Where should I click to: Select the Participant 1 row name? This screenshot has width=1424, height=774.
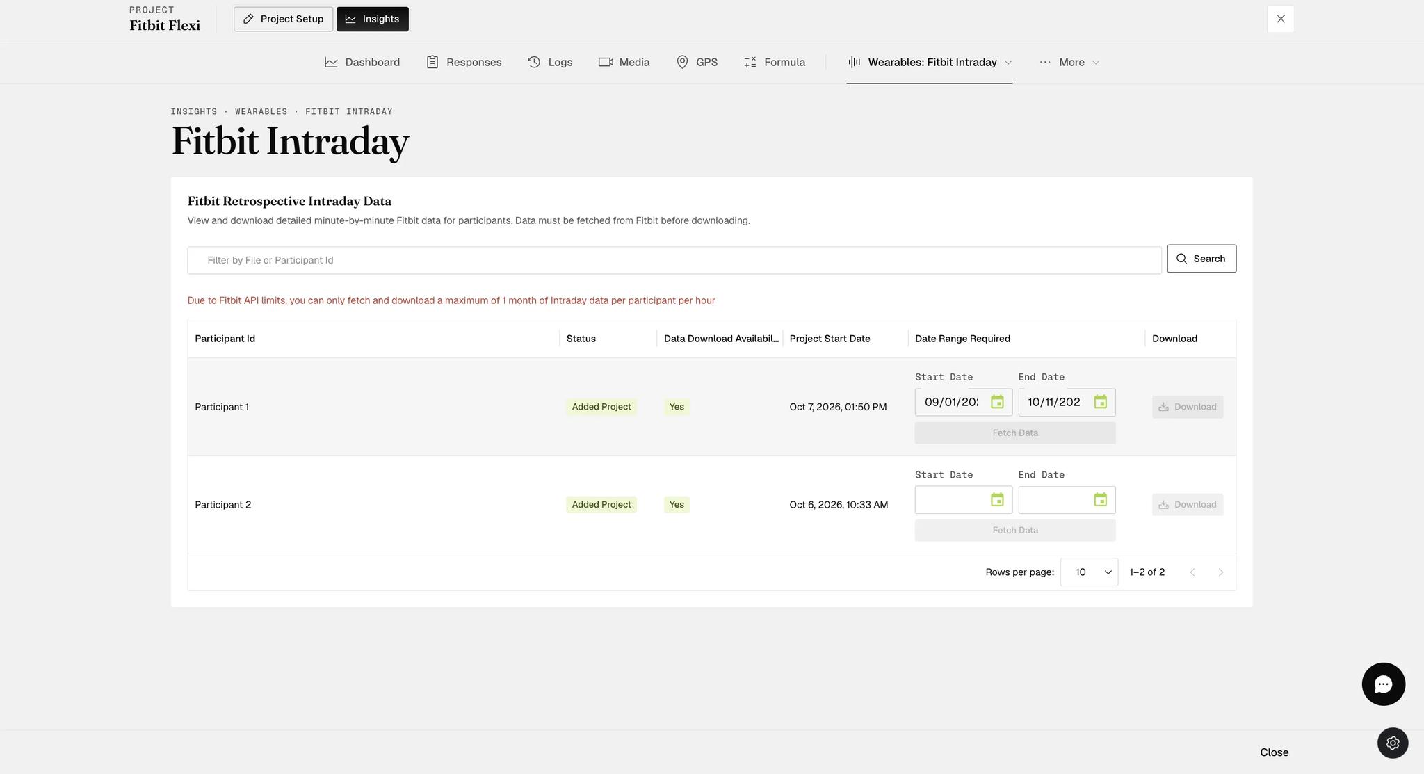click(x=222, y=407)
